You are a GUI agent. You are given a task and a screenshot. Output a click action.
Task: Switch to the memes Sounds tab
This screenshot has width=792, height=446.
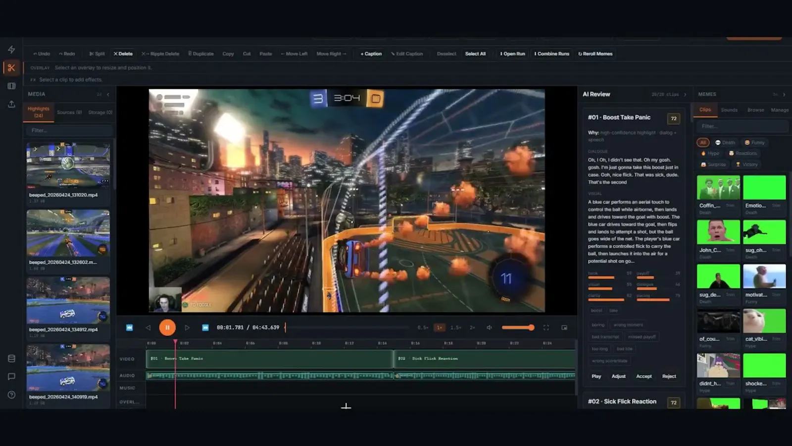click(x=729, y=110)
